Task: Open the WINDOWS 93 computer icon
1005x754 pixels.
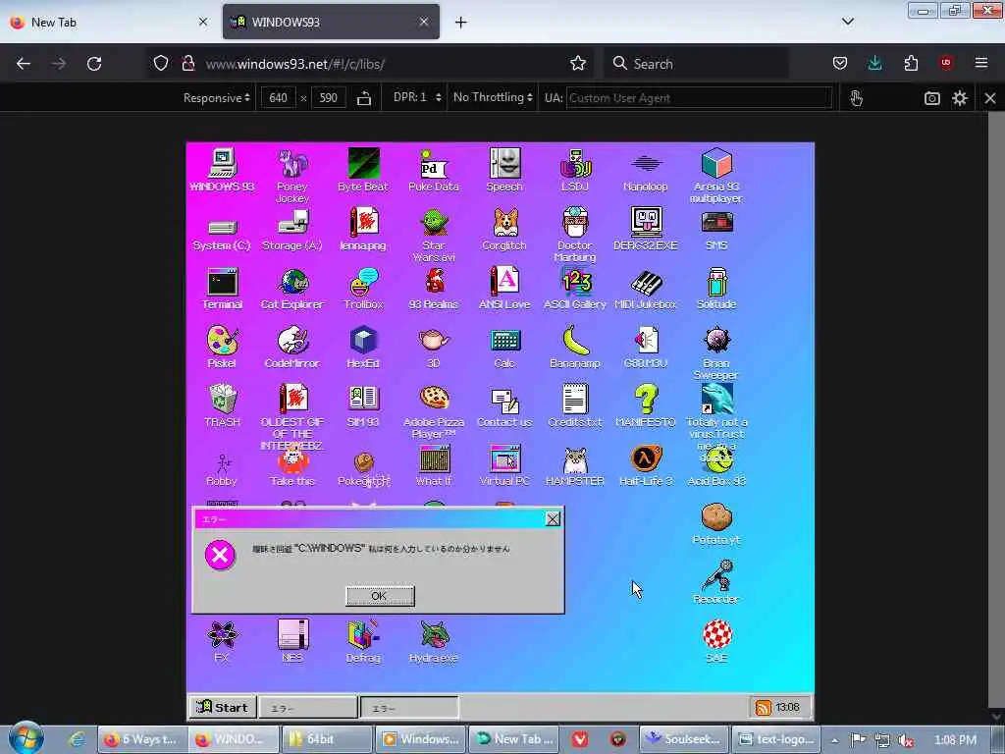Action: pyautogui.click(x=222, y=169)
